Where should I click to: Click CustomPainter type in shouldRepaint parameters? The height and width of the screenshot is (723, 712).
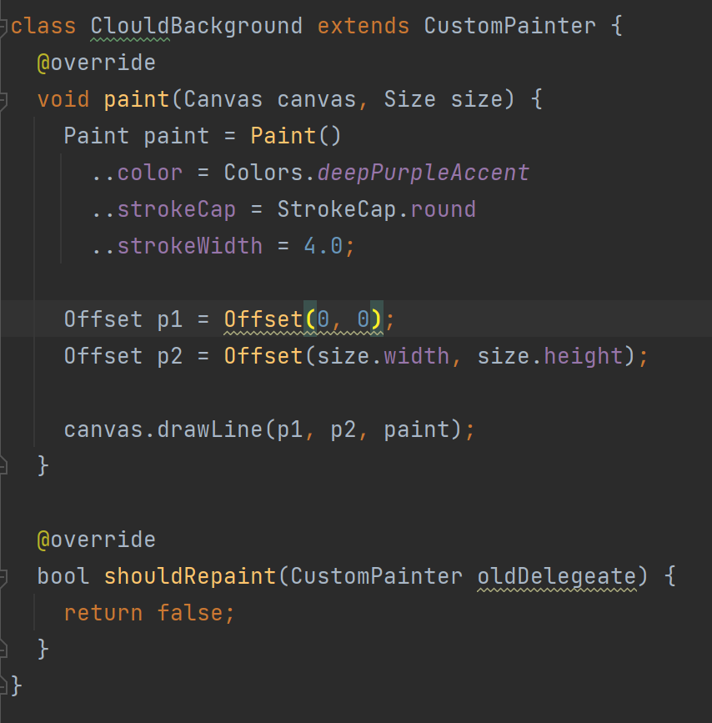[376, 576]
